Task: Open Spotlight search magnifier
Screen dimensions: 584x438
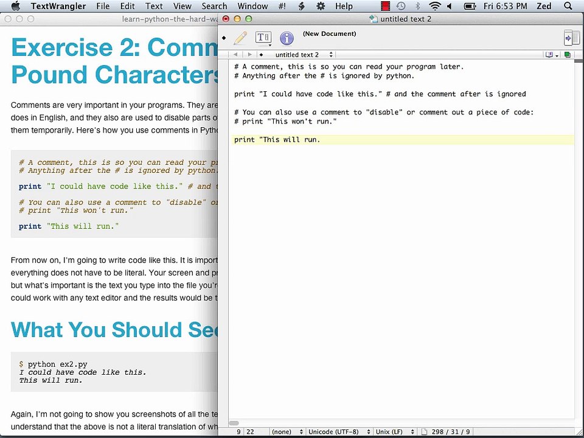Action: (x=568, y=6)
